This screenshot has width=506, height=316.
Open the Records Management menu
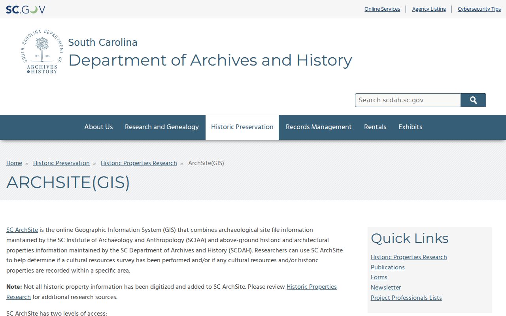[x=319, y=127]
